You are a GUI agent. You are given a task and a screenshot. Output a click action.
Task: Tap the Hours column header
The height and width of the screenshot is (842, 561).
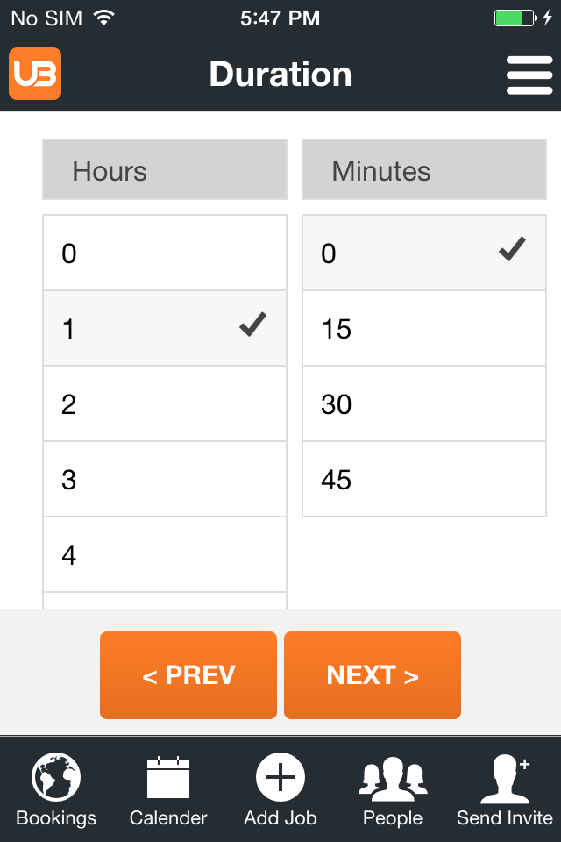pyautogui.click(x=165, y=170)
